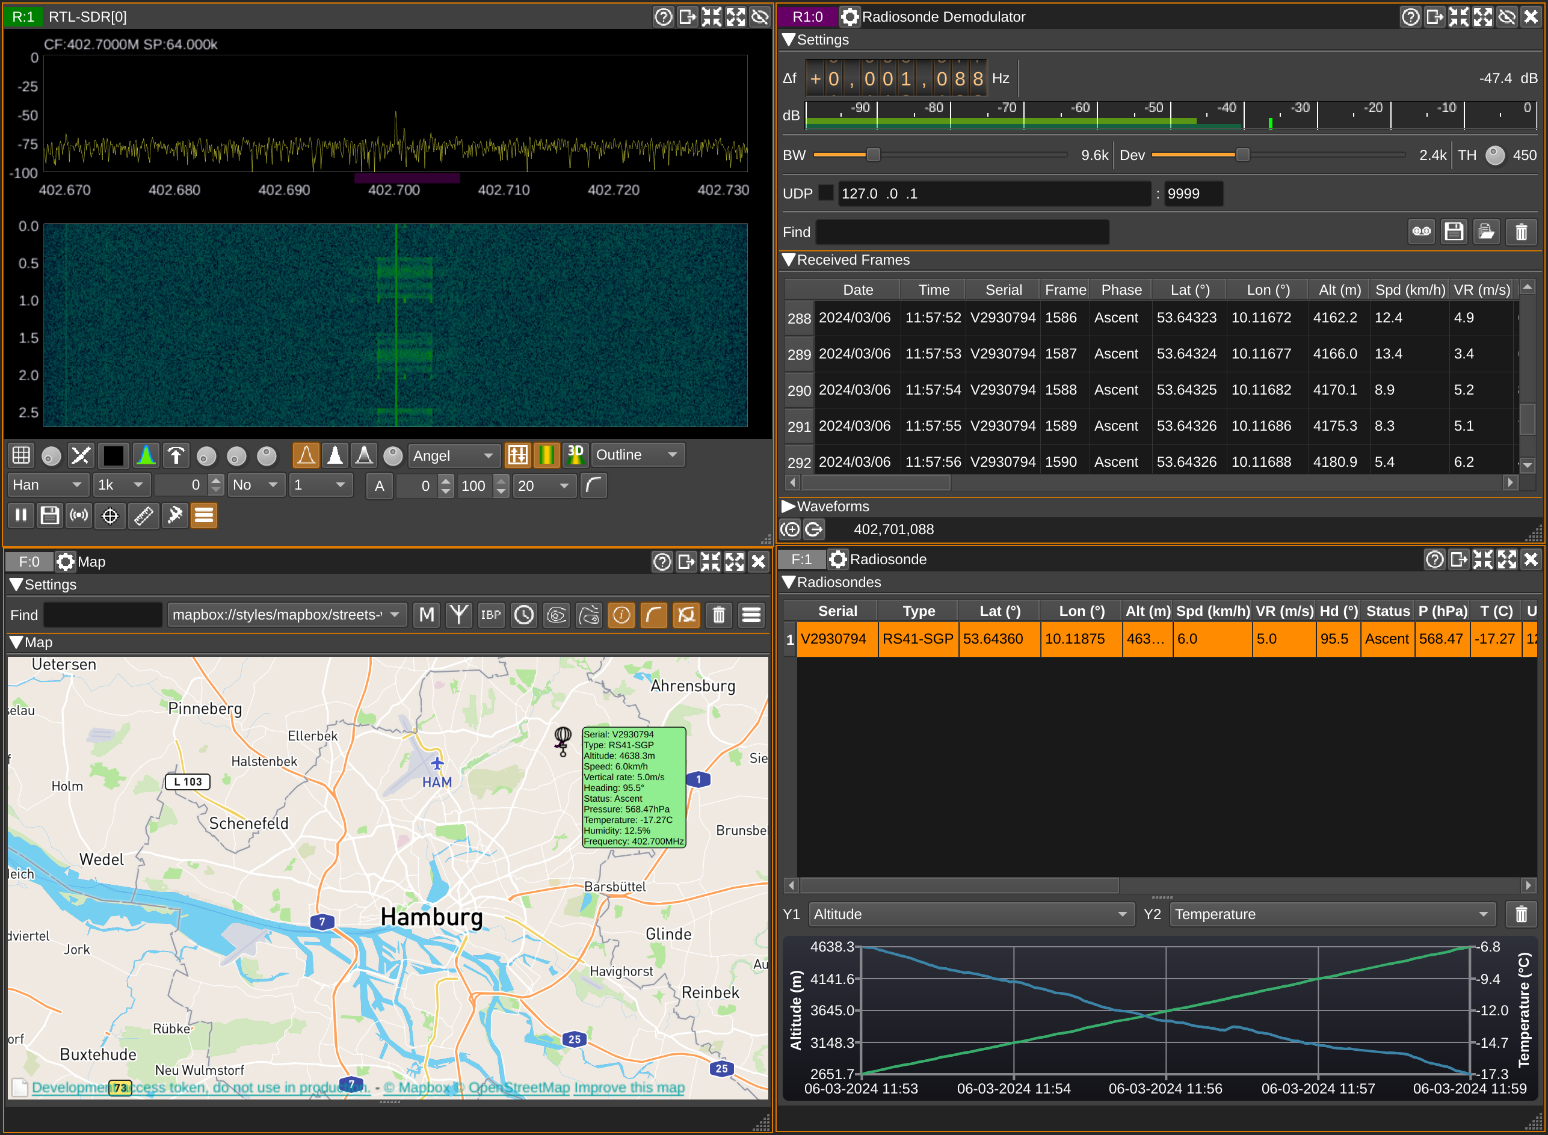Adjust the BW bandwidth slider

click(x=939, y=155)
